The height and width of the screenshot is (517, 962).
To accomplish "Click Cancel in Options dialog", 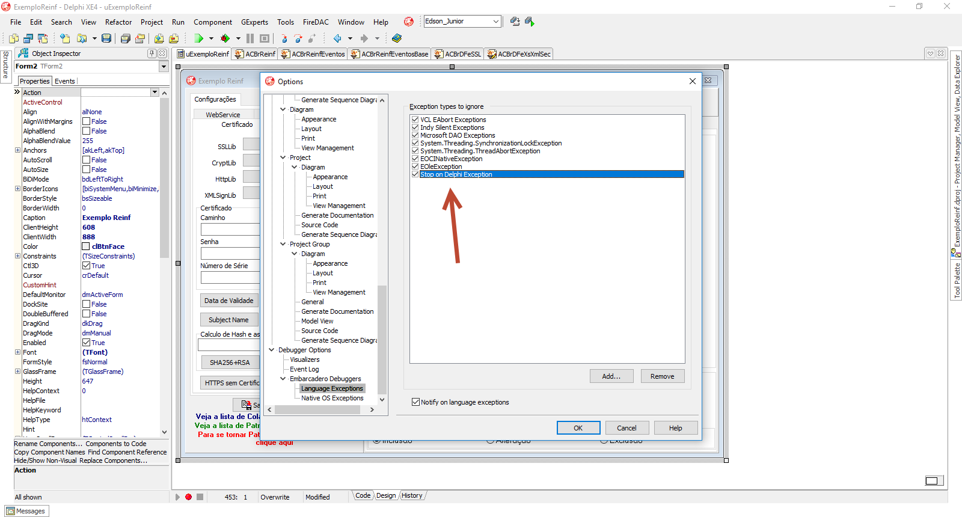I will click(627, 428).
